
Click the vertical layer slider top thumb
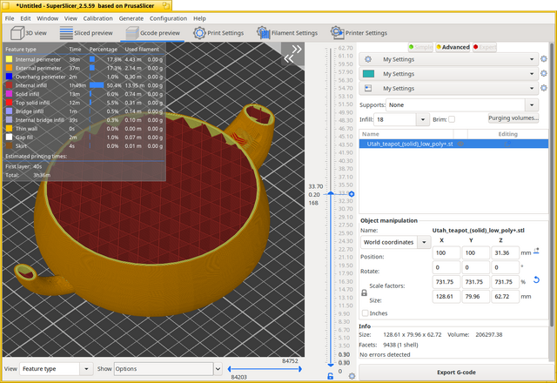(331, 193)
